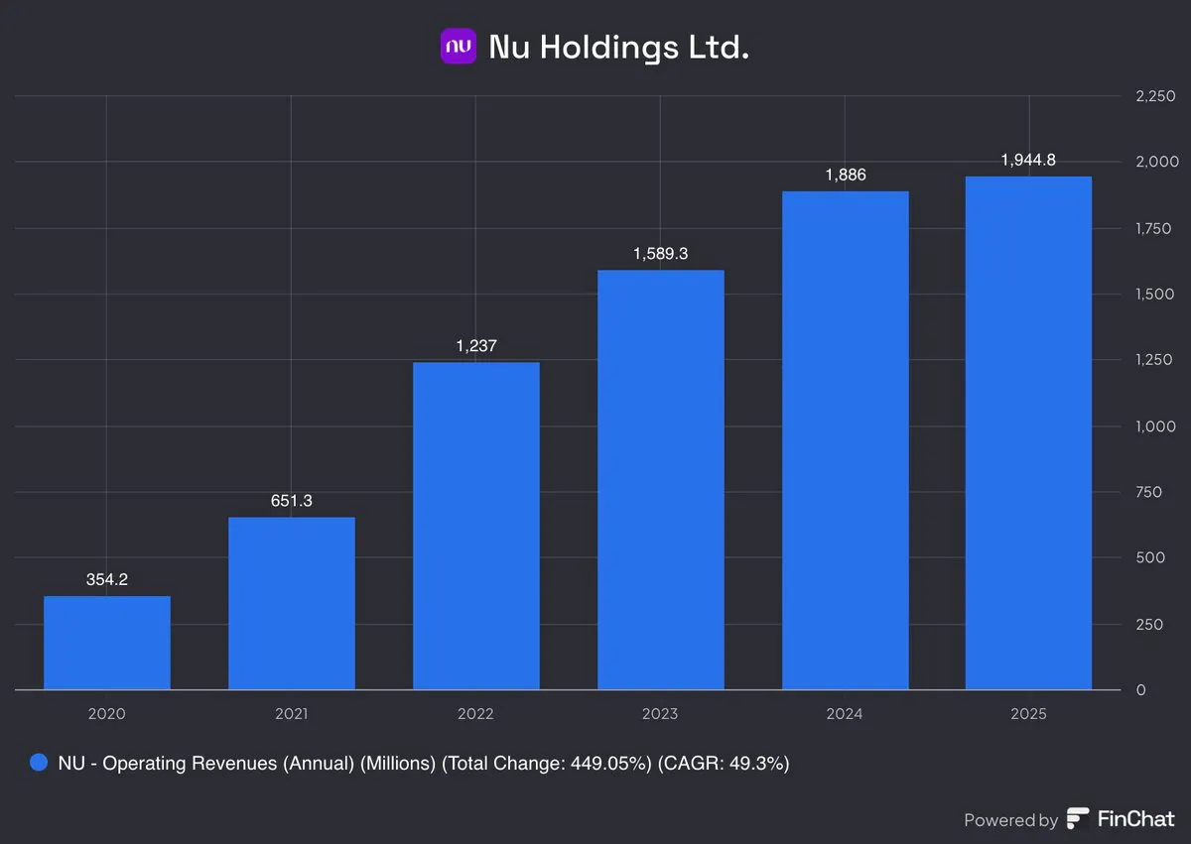Screen dimensions: 1191x844
Task: Select the 2024 revenue bar
Action: [846, 440]
